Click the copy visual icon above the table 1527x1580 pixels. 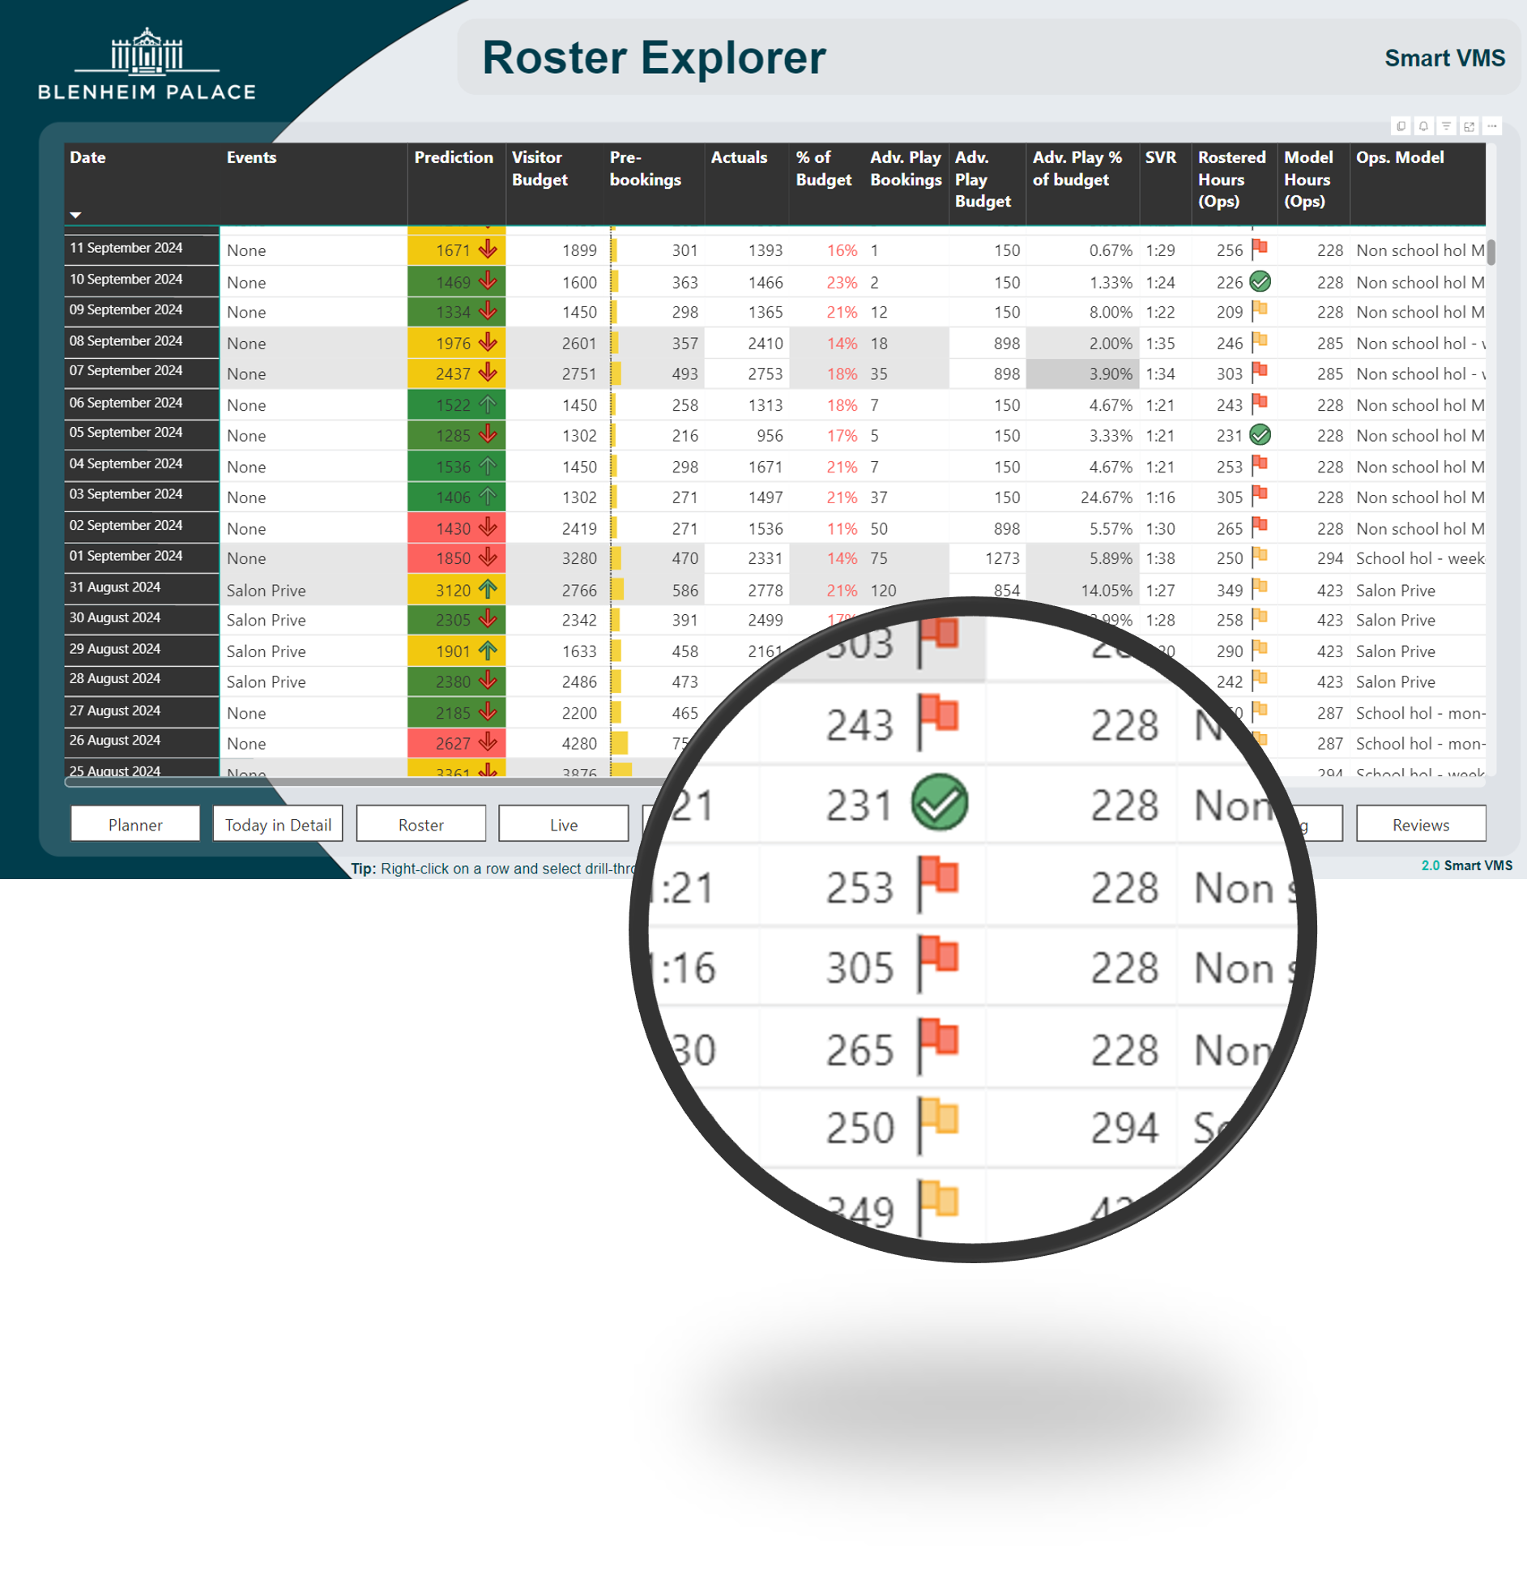point(1401,126)
